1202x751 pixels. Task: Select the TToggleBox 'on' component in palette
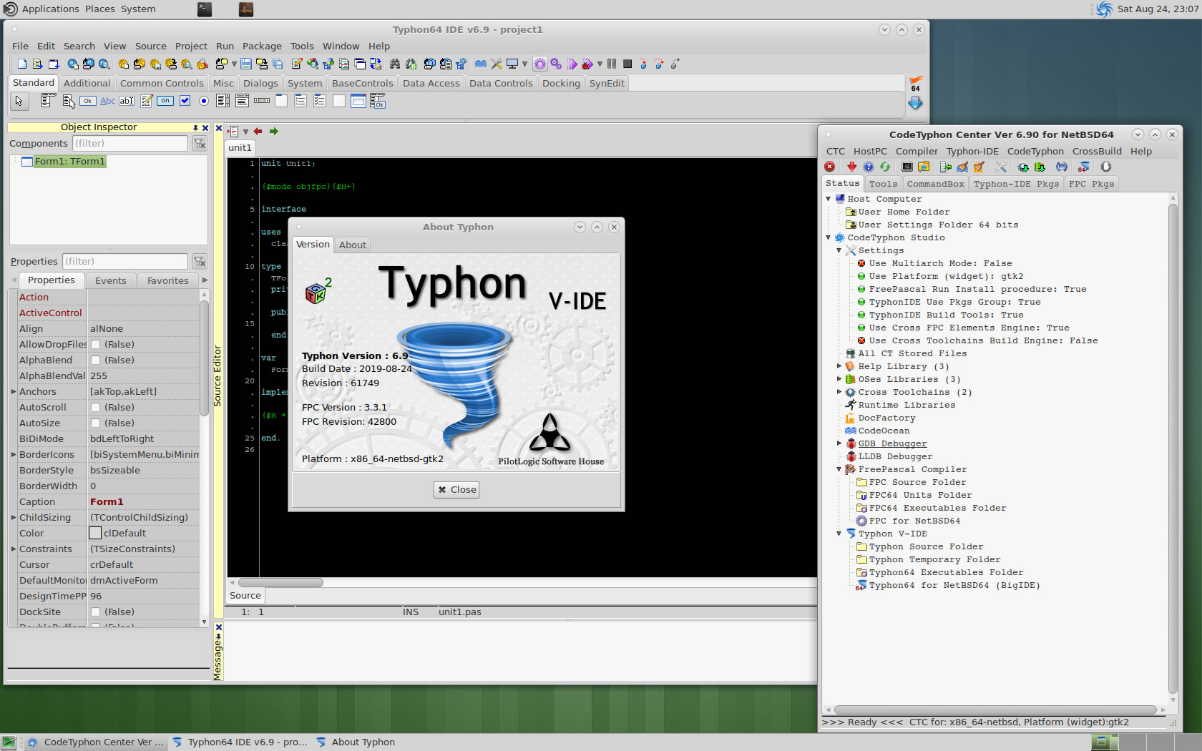pyautogui.click(x=165, y=101)
